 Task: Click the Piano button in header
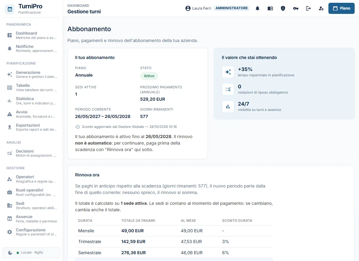pyautogui.click(x=341, y=8)
